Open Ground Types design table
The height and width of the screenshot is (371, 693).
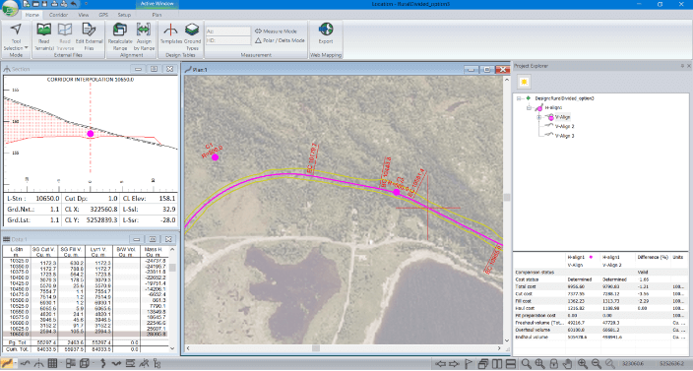tap(192, 36)
